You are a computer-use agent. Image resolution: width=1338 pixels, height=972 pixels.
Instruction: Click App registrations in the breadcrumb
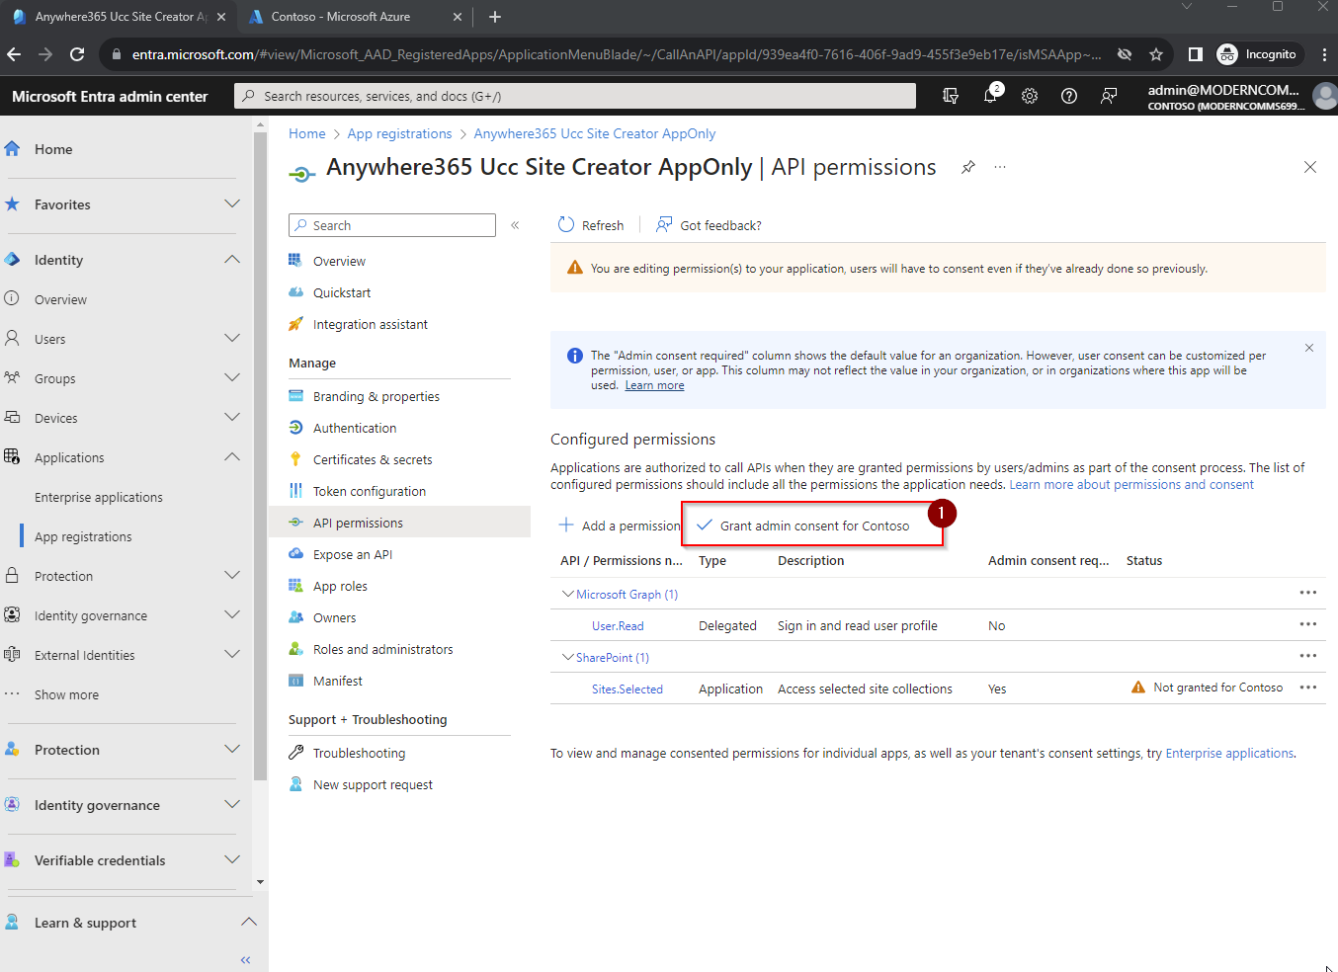pyautogui.click(x=399, y=133)
